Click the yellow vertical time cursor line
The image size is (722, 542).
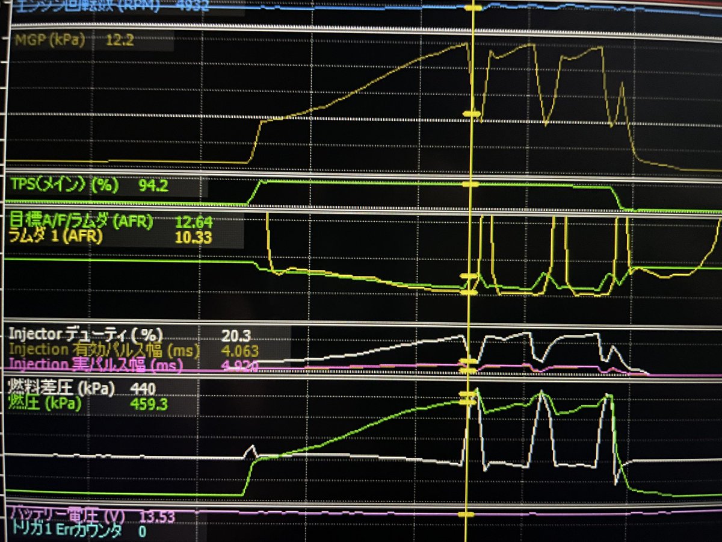point(470,271)
